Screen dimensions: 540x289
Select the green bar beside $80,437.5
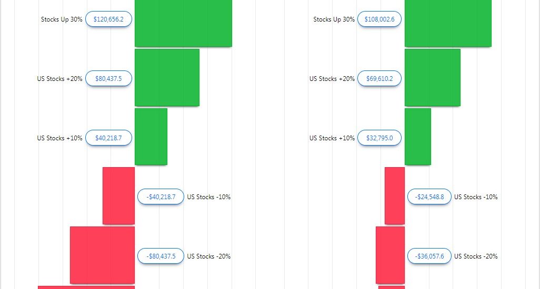[x=167, y=77]
